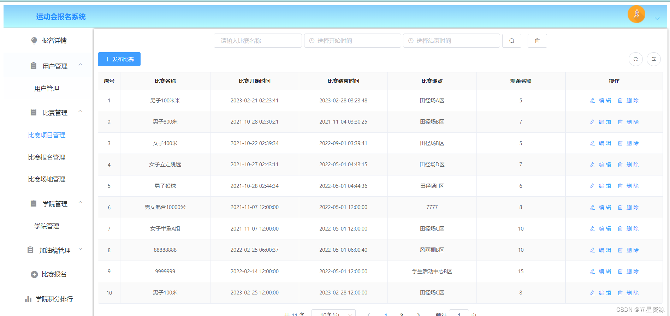Click the cell 风雨棚B区
This screenshot has height=316, width=670.
[x=432, y=250]
